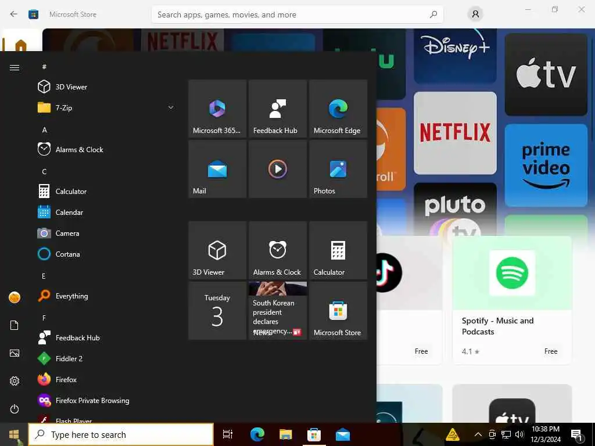Open Pictures from Start sidebar
This screenshot has width=595, height=446.
point(15,353)
